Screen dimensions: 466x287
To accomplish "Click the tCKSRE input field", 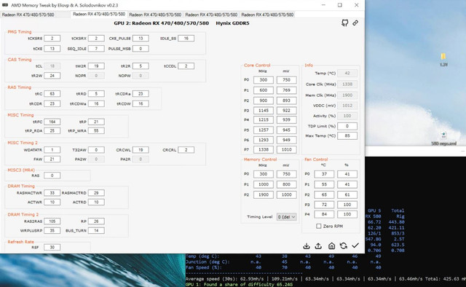I will pyautogui.click(x=52, y=39).
